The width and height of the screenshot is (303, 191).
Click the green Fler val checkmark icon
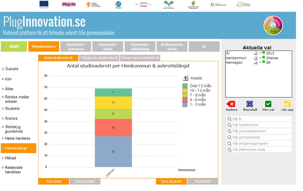[x=268, y=104]
